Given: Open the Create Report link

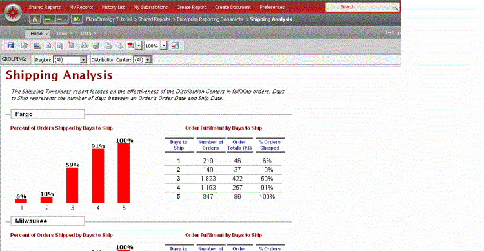Looking at the screenshot, I should (x=191, y=7).
